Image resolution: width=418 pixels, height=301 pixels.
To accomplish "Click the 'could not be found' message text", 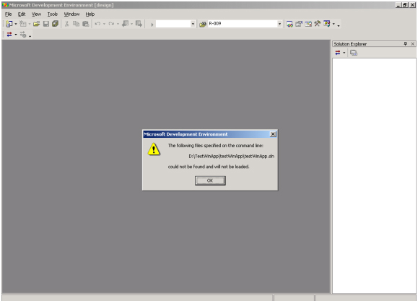I will (209, 167).
